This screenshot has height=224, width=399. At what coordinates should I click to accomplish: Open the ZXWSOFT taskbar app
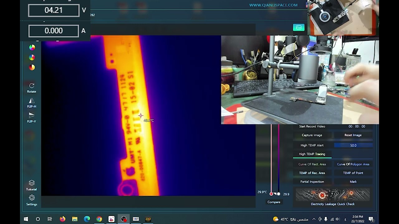click(136, 219)
